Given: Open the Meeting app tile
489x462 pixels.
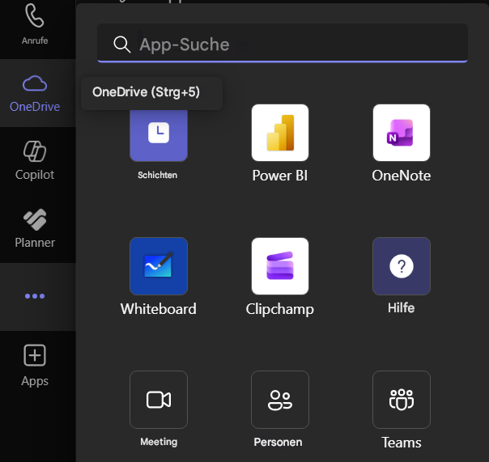Looking at the screenshot, I should [x=159, y=400].
